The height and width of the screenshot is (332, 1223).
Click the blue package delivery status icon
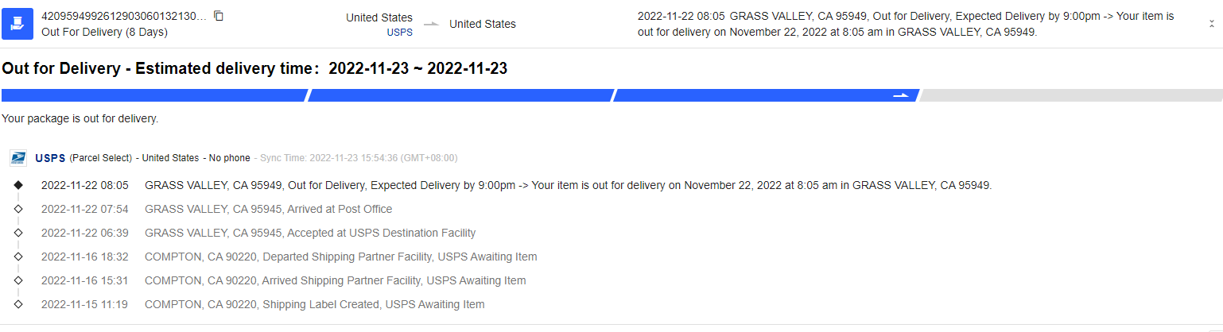point(17,24)
